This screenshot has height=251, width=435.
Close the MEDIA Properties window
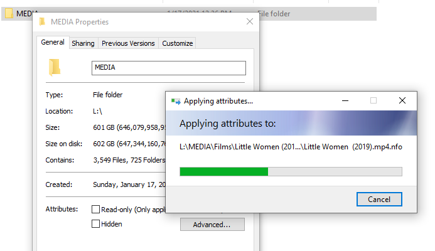[250, 21]
